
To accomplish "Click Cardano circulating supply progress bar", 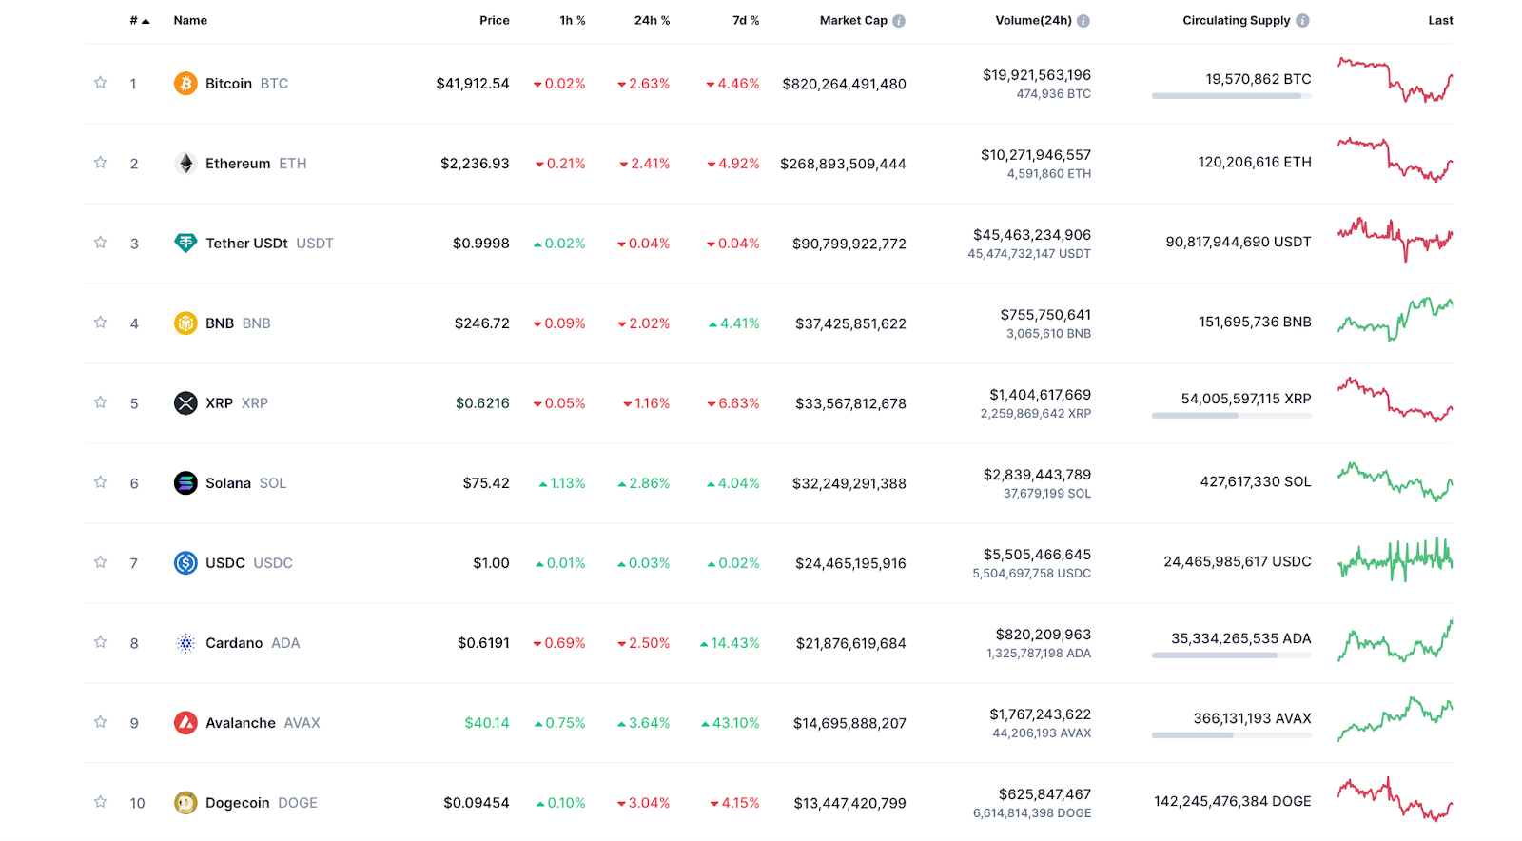I will point(1231,655).
